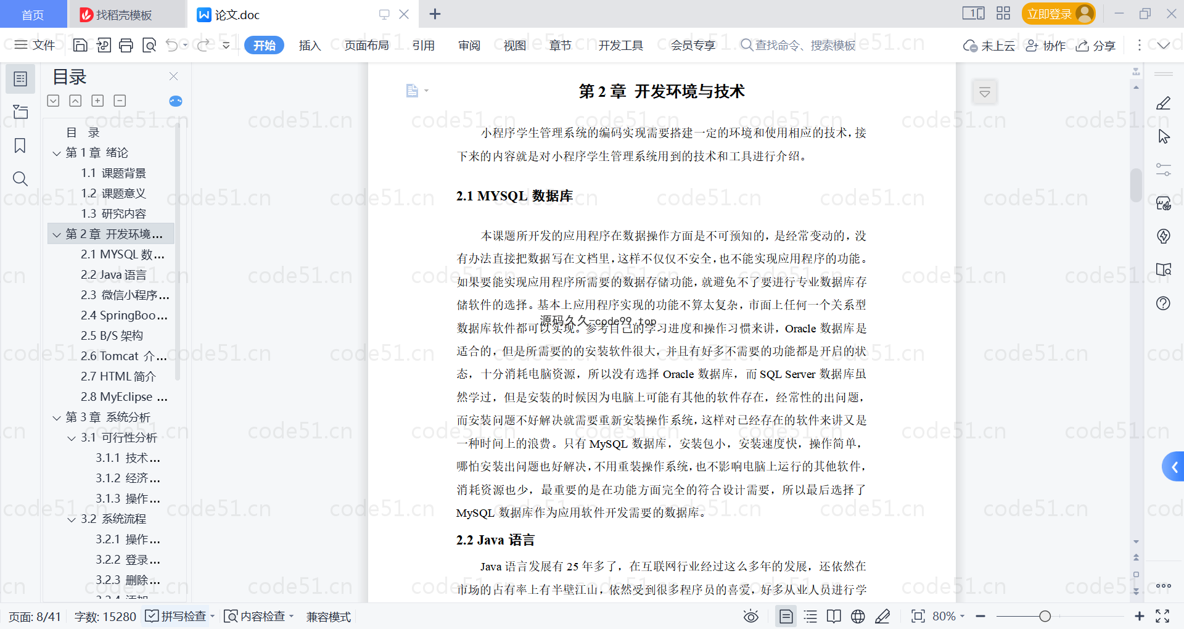Click the 未上云 cloud status button
The image size is (1184, 629).
[989, 45]
